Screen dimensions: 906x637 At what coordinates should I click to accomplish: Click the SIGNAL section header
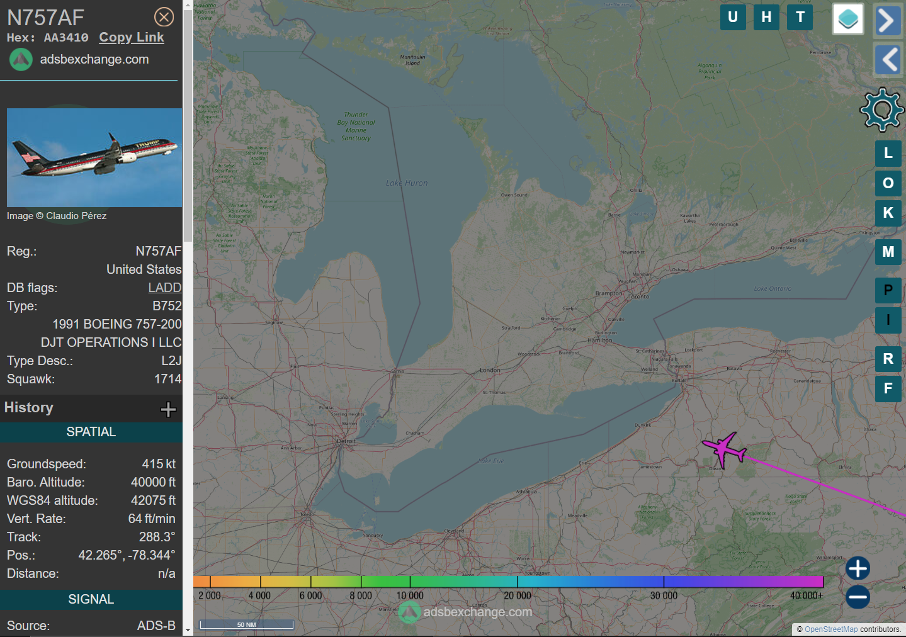(91, 599)
